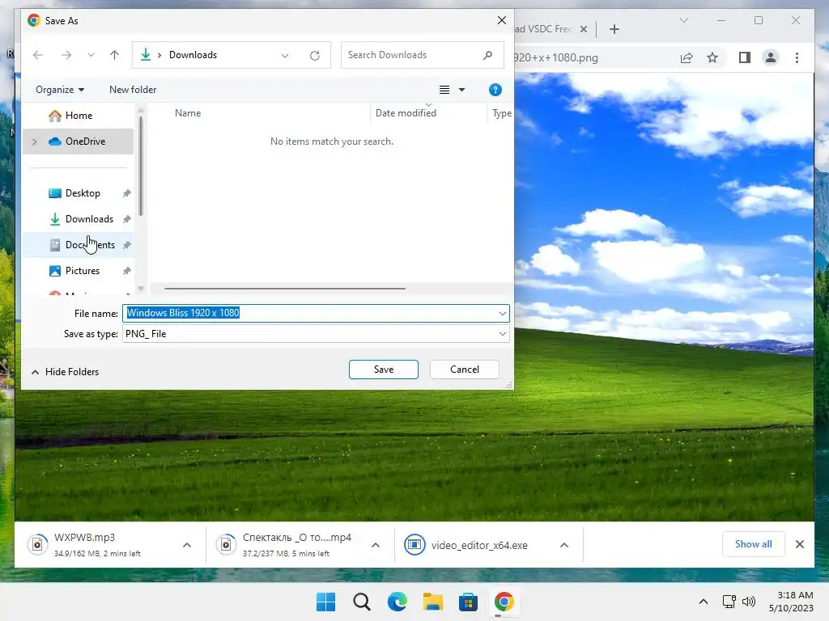
Task: Expand the address bar path dropdown
Action: click(x=285, y=56)
